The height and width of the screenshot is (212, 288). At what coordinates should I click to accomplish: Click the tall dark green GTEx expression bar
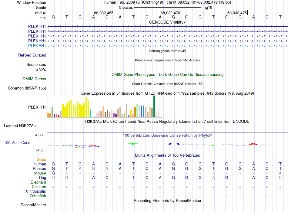154,106
